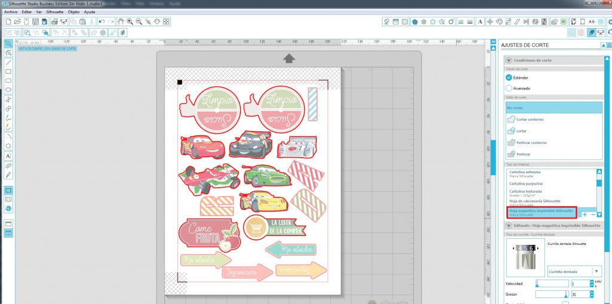Click the Open file folder icon
Image resolution: width=612 pixels, height=304 pixels.
(x=17, y=22)
